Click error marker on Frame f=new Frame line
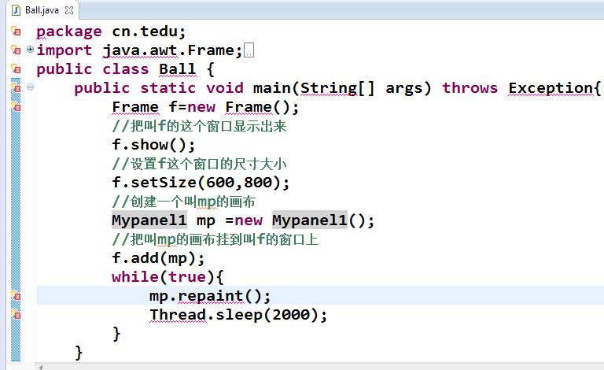Image resolution: width=604 pixels, height=370 pixels. (x=16, y=106)
